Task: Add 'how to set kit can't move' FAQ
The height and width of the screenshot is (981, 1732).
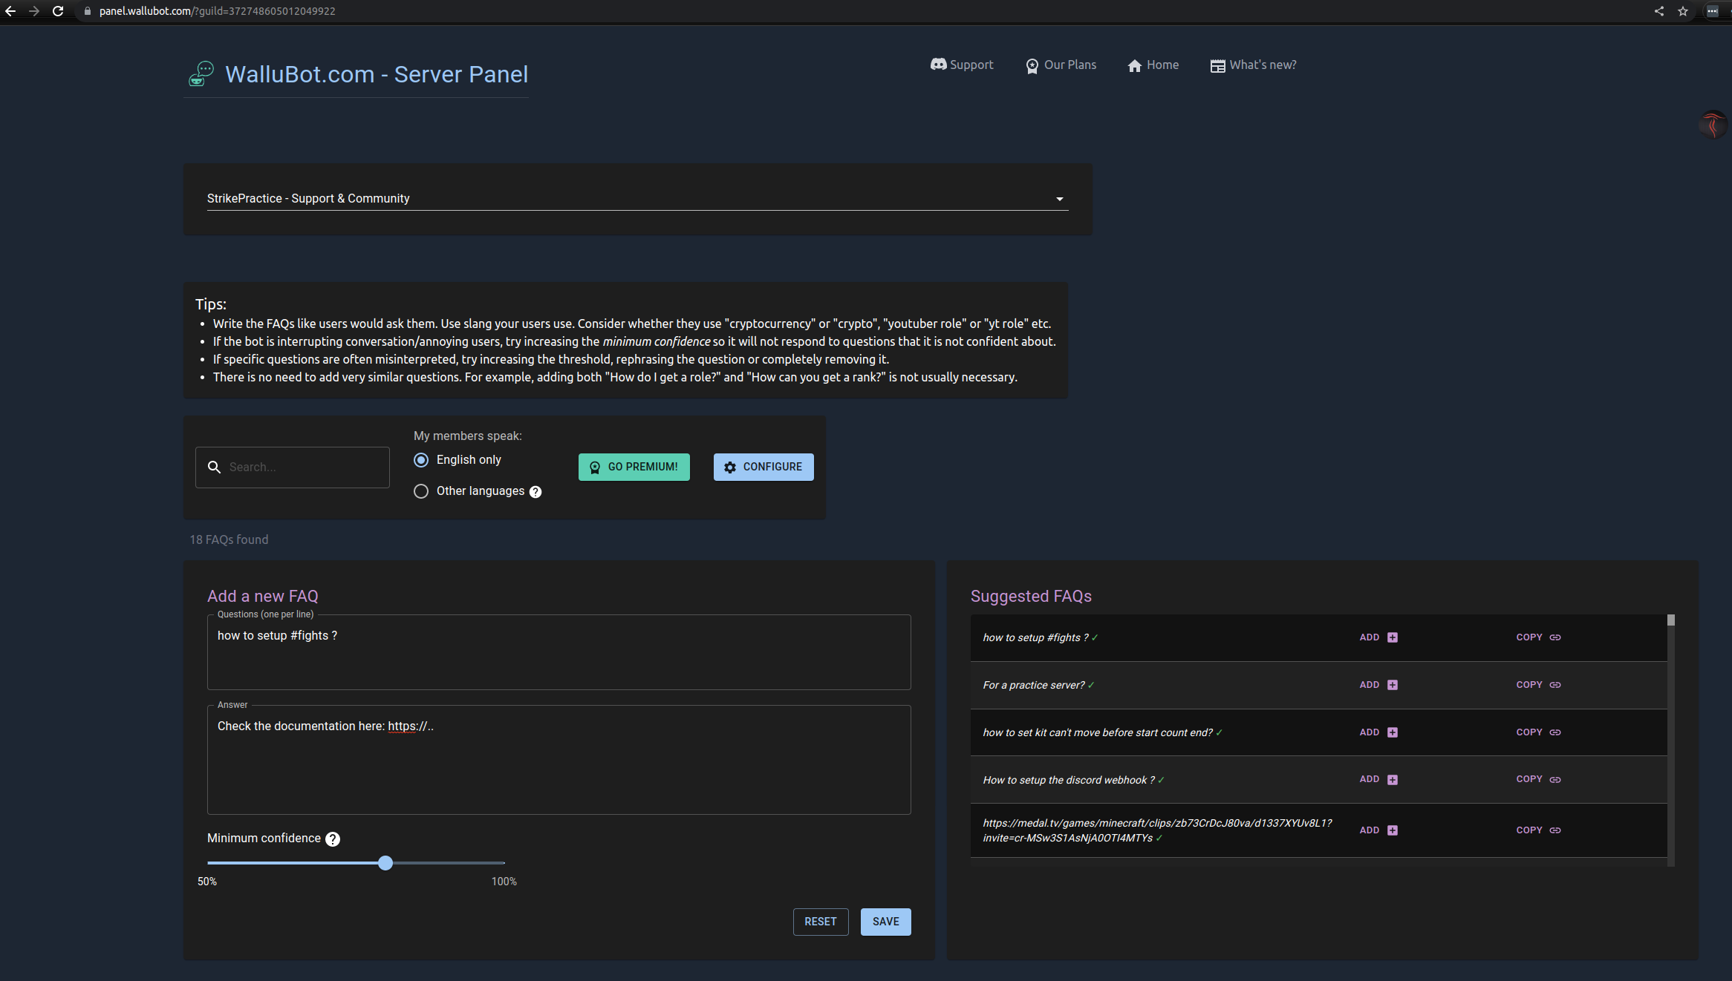Action: tap(1378, 732)
